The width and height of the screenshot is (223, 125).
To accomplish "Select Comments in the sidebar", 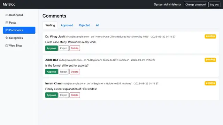I will pos(19,30).
